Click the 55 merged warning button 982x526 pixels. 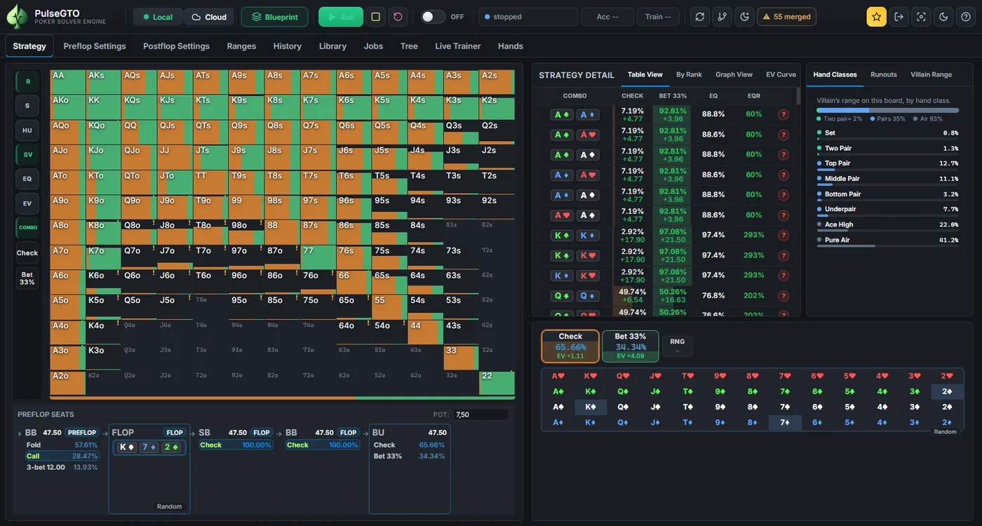coord(786,17)
